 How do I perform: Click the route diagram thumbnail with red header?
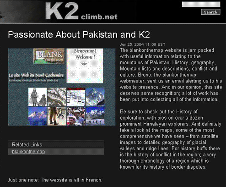point(76,97)
